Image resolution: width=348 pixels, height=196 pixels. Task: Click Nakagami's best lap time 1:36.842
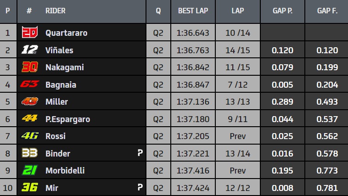193,67
